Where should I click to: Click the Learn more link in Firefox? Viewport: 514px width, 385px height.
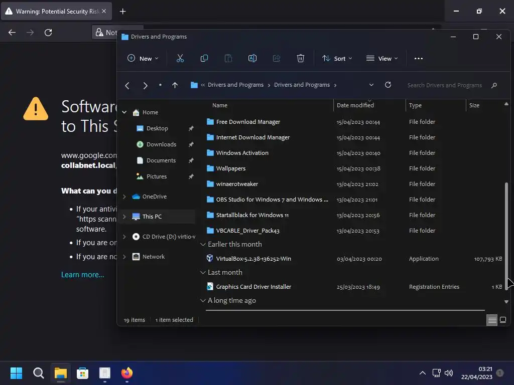coord(83,275)
